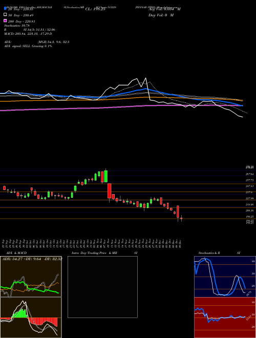Click the end point of the blue 20 Day EMA line

[242, 105]
